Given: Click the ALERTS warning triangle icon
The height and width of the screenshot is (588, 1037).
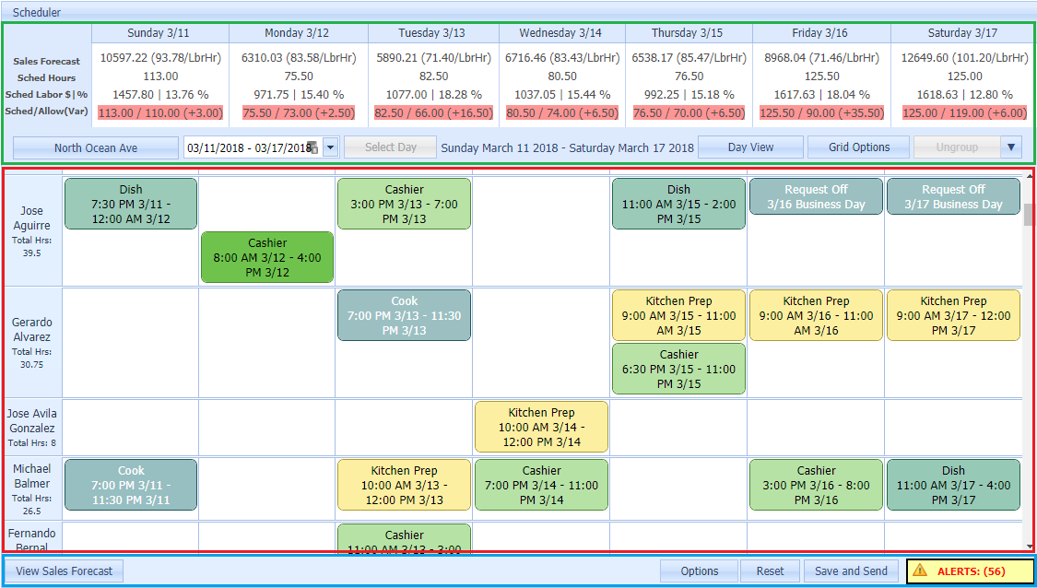Looking at the screenshot, I should coord(919,571).
